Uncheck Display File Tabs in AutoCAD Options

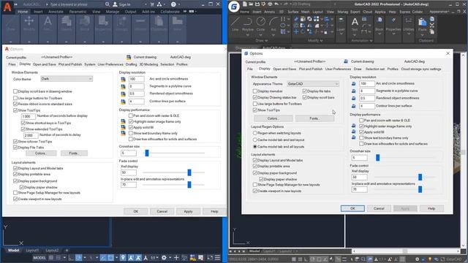[15, 148]
